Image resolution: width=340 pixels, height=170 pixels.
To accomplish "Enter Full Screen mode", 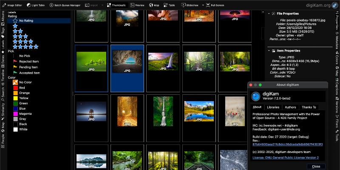I will pos(215,5).
